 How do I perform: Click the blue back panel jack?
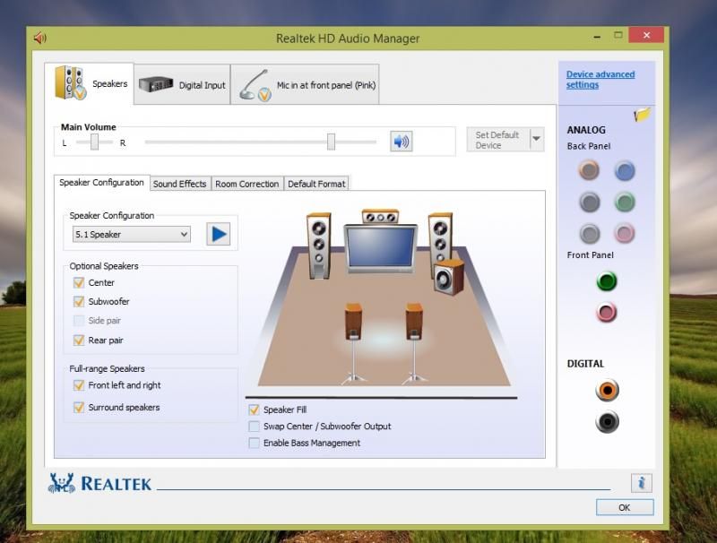[624, 170]
